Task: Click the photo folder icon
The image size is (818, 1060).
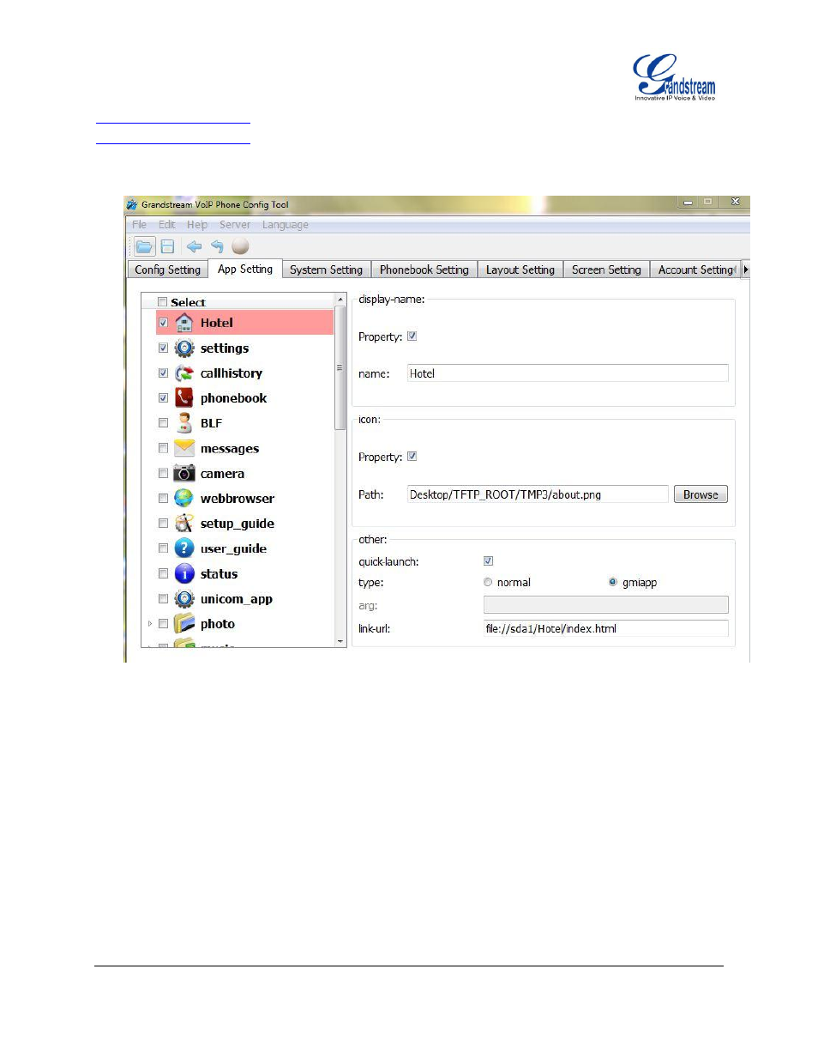Action: (x=184, y=623)
